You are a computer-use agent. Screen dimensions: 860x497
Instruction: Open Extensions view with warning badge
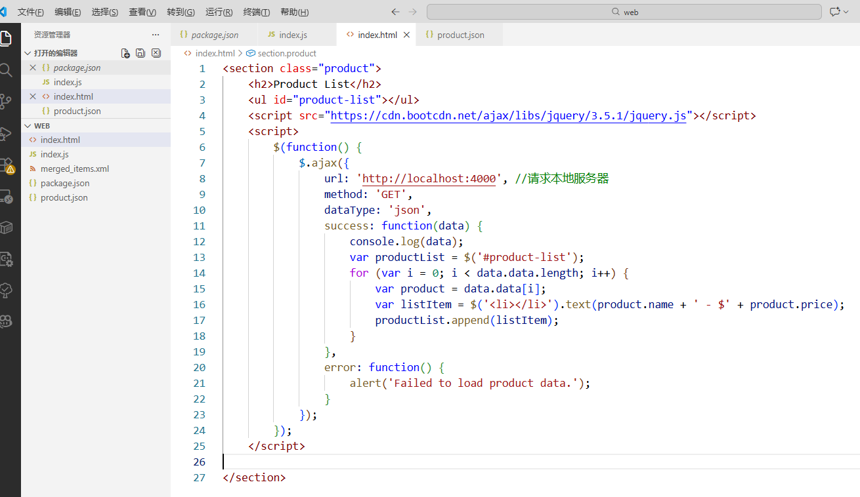tap(6, 165)
